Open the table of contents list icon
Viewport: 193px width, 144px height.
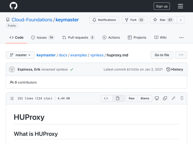12,98
